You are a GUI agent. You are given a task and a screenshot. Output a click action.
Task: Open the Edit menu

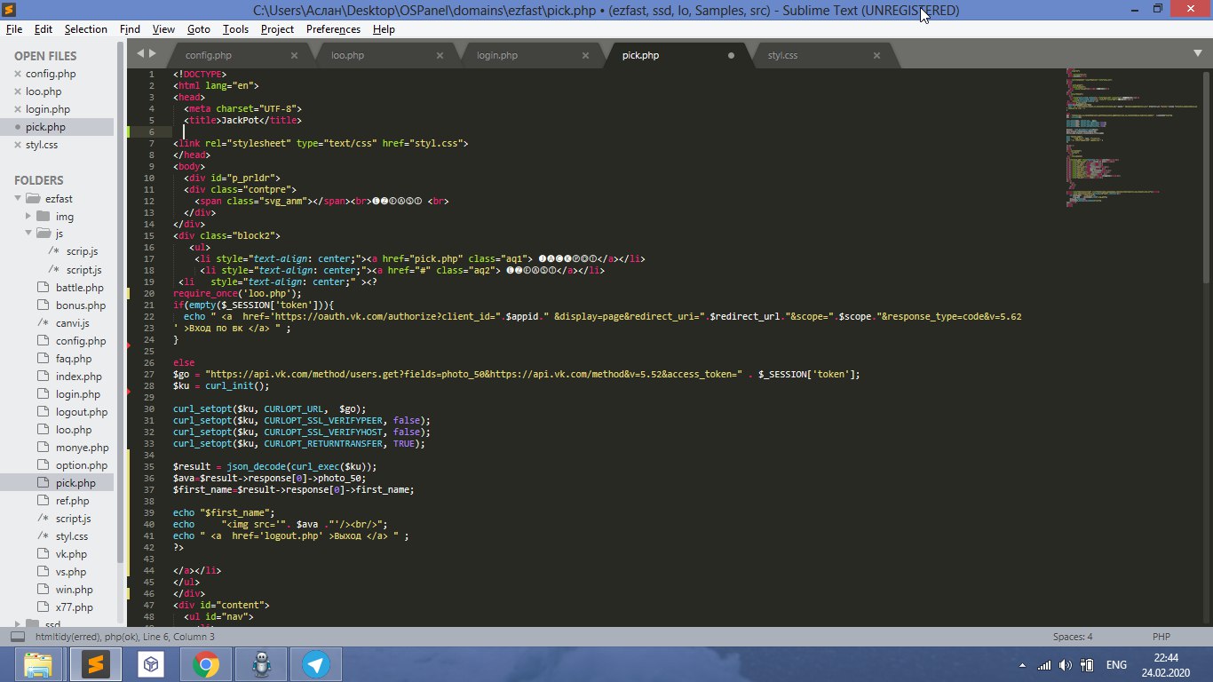point(44,29)
